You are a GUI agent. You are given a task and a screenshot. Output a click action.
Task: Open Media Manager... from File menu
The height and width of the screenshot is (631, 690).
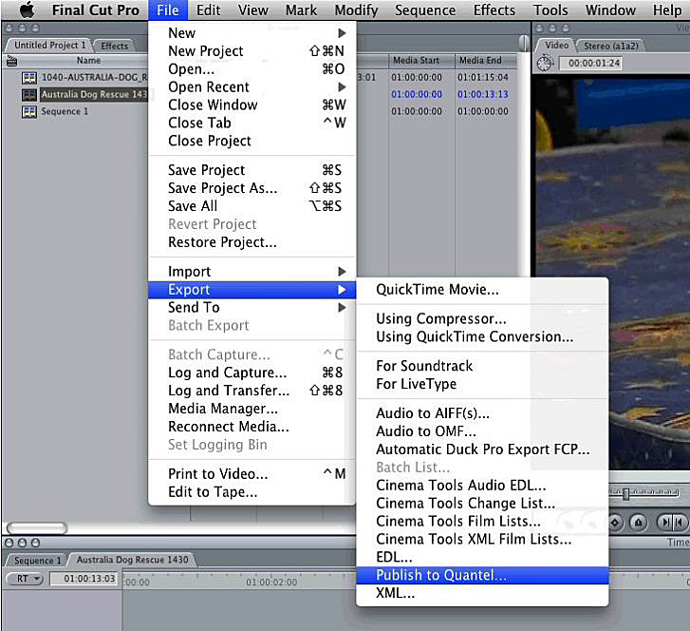(x=252, y=409)
